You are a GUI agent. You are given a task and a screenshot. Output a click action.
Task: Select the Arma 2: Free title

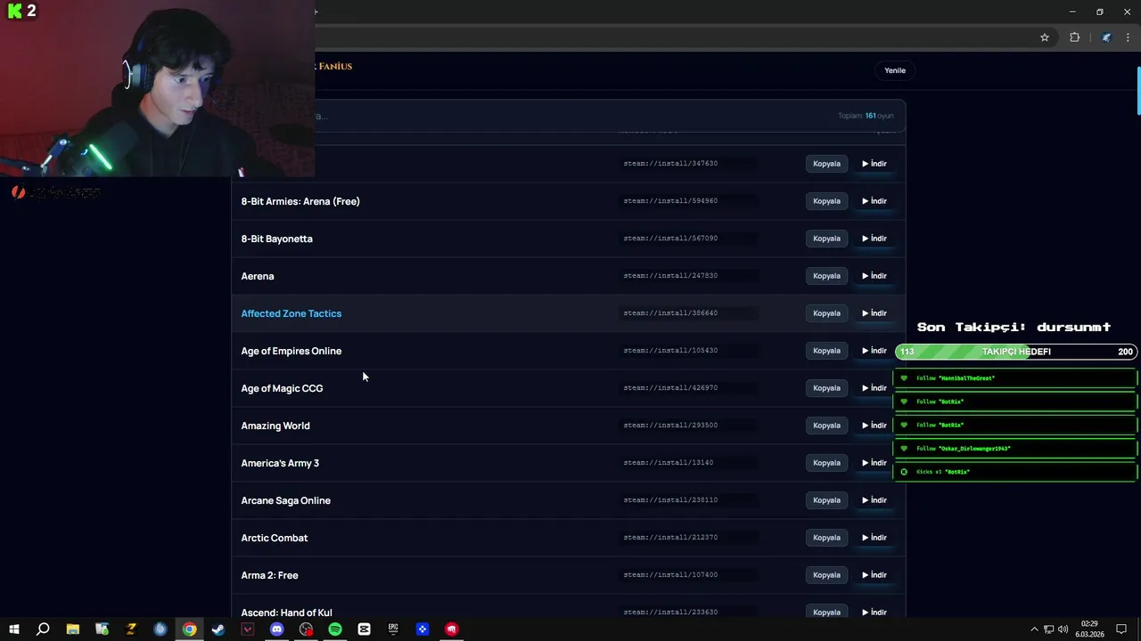click(x=269, y=575)
